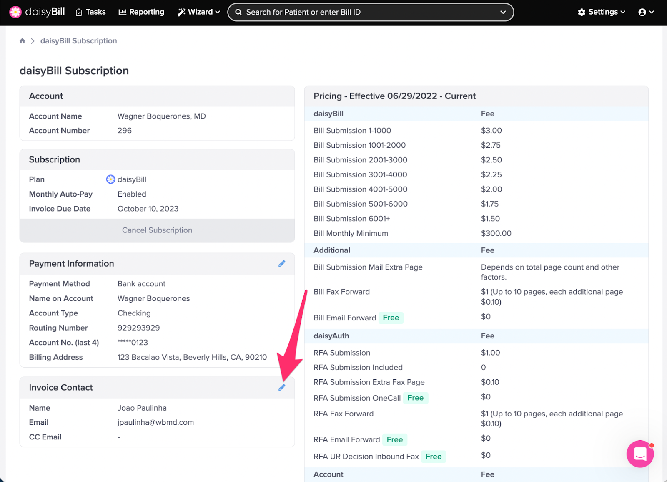Edit Invoice Contact using the pencil icon
Screen dimensions: 667x482
tap(282, 387)
